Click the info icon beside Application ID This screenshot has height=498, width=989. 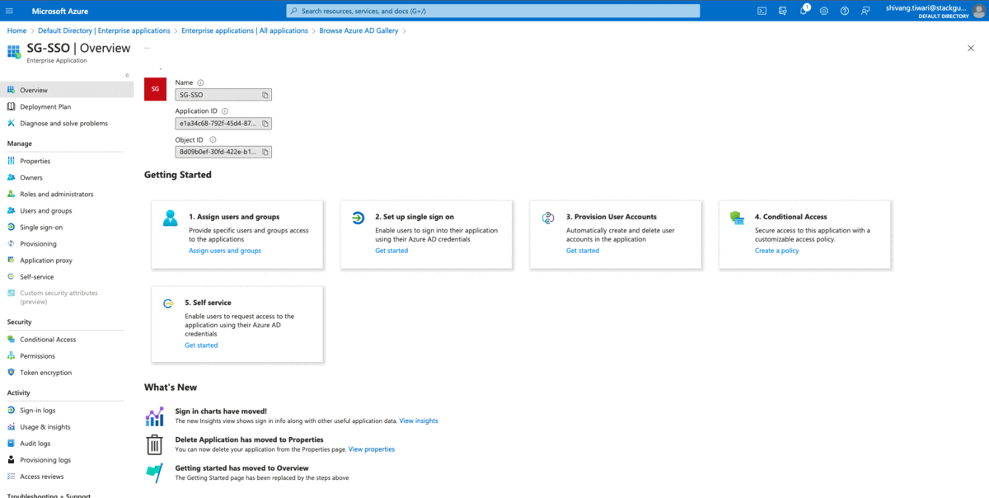coord(225,110)
